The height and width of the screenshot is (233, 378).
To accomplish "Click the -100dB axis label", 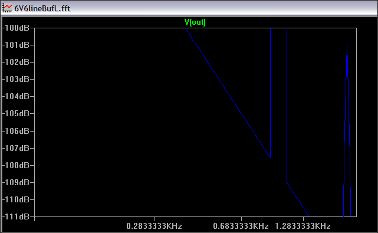I will tap(16, 28).
